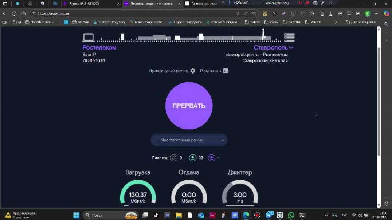The width and height of the screenshot is (392, 220).
Task: Click the browser home icon
Action: (23, 13)
